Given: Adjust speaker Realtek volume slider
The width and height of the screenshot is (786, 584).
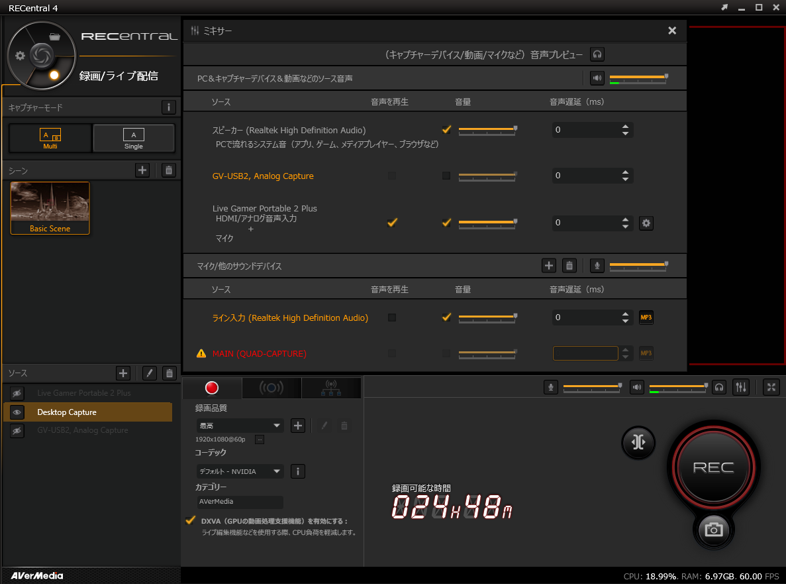Looking at the screenshot, I should pyautogui.click(x=487, y=130).
